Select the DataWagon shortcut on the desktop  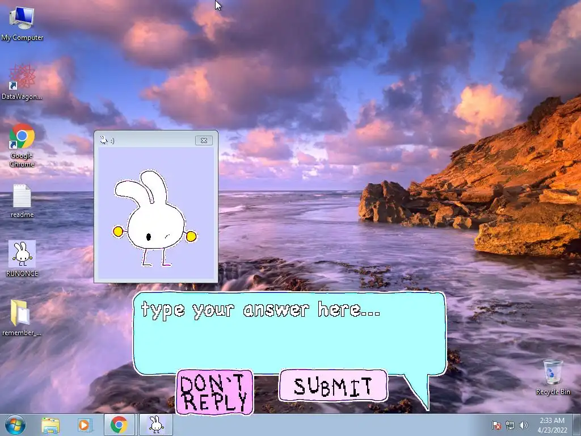(22, 82)
